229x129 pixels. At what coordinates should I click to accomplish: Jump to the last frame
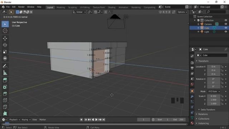tap(103, 120)
